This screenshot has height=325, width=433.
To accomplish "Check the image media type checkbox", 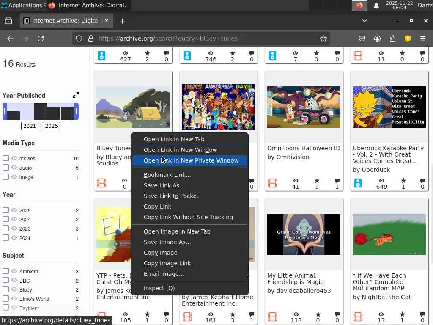I will (5, 176).
